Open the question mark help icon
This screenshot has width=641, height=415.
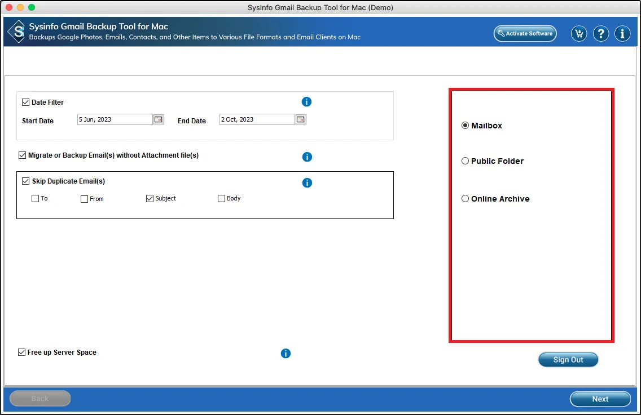[600, 33]
